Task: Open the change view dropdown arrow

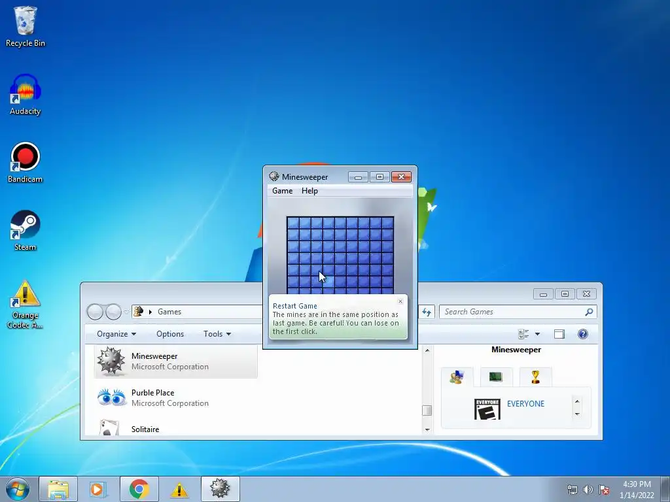Action: coord(538,334)
